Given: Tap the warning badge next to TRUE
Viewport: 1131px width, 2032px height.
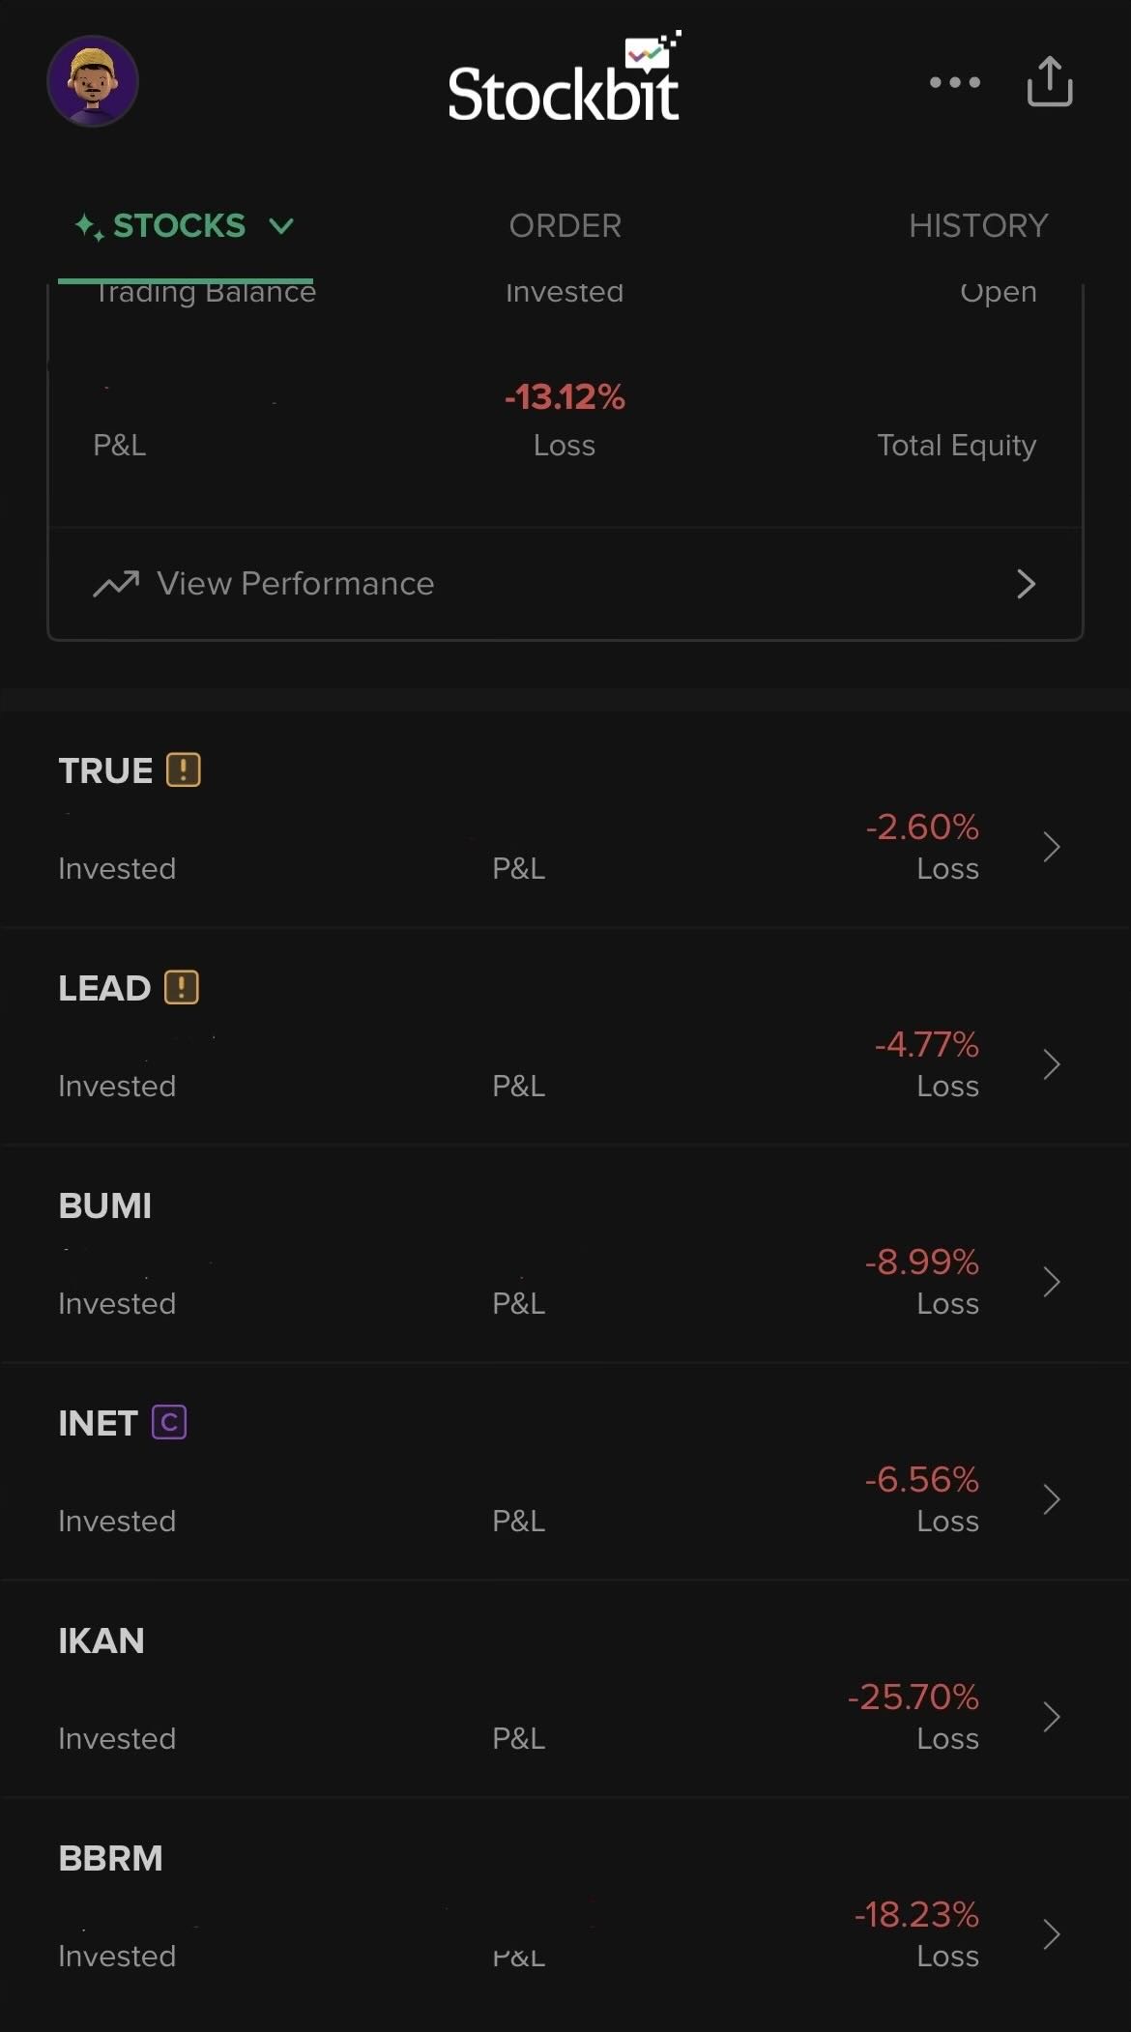Looking at the screenshot, I should pyautogui.click(x=184, y=770).
